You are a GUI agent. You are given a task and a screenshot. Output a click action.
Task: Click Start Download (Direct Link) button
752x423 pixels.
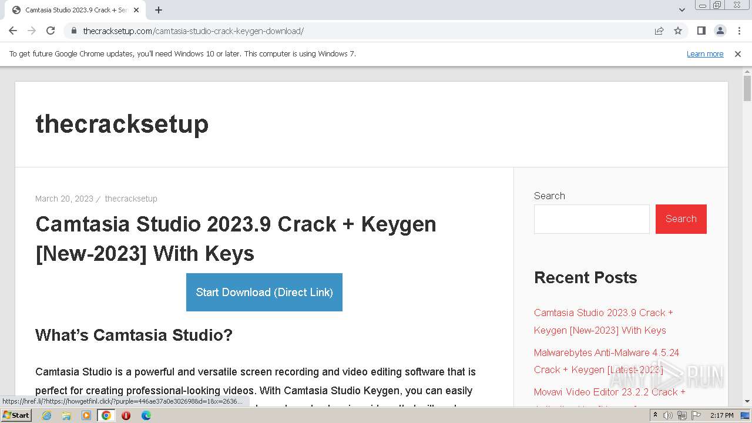(x=264, y=292)
